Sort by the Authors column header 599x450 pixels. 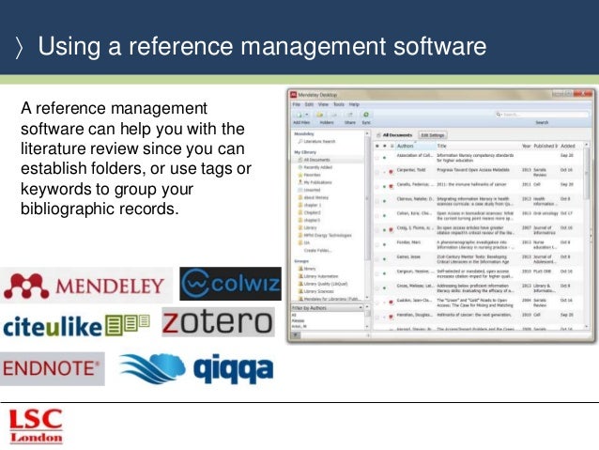416,146
